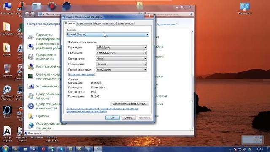Switch to the Языки и клавиатуры tab
This screenshot has height=152, width=270.
click(105, 24)
